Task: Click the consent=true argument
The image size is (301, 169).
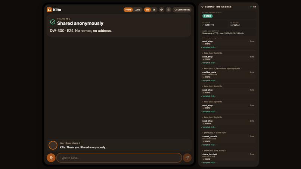Action: point(208,157)
